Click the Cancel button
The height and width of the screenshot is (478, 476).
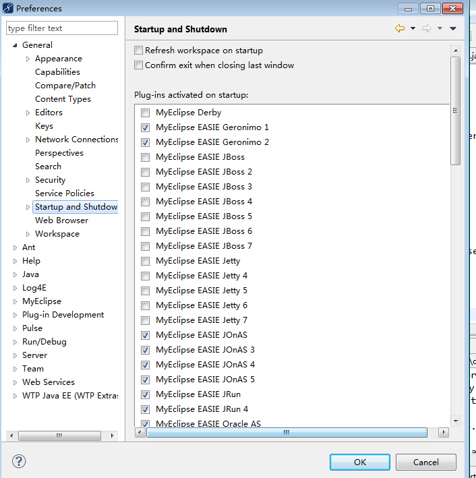click(425, 462)
